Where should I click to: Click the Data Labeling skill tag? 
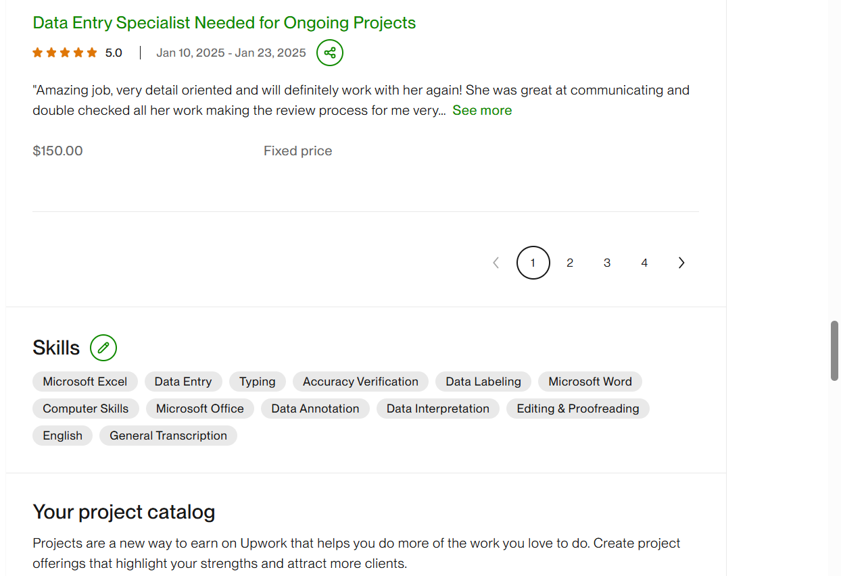[483, 382]
